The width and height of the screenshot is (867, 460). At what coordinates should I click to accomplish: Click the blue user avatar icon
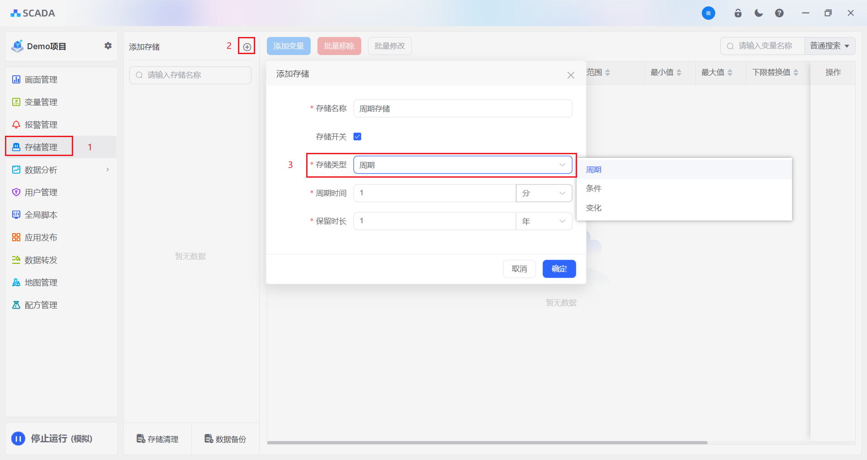pyautogui.click(x=708, y=13)
